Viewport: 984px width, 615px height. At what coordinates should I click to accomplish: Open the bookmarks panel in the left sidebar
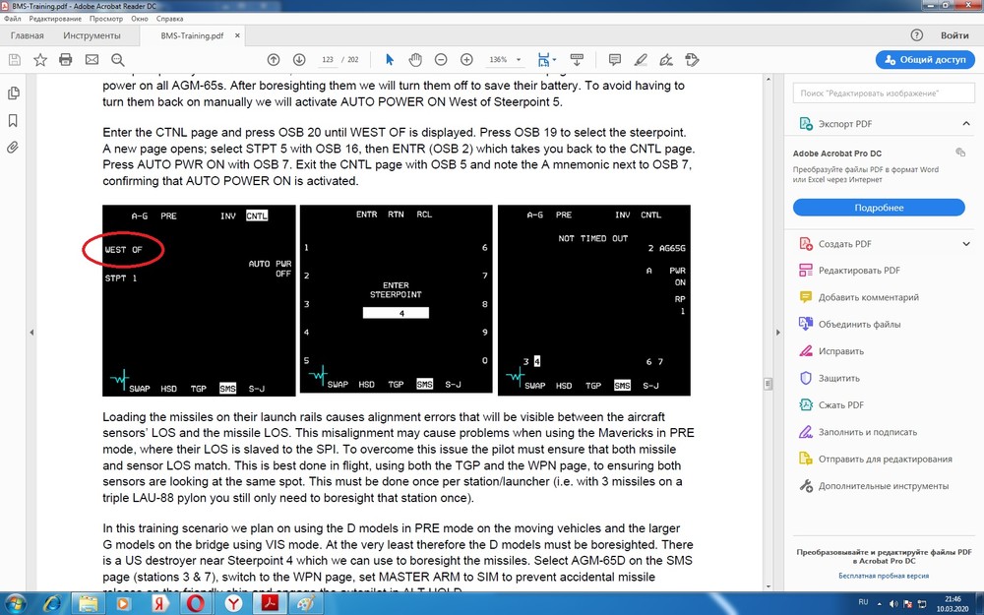click(13, 120)
